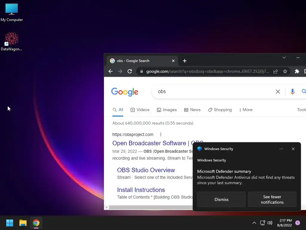
Task: Go back in Chrome
Action: click(111, 71)
